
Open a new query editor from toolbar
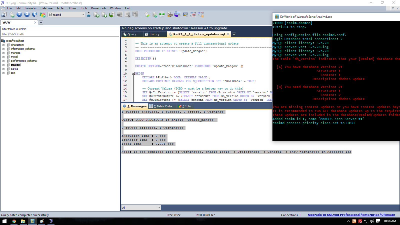pos(12,14)
